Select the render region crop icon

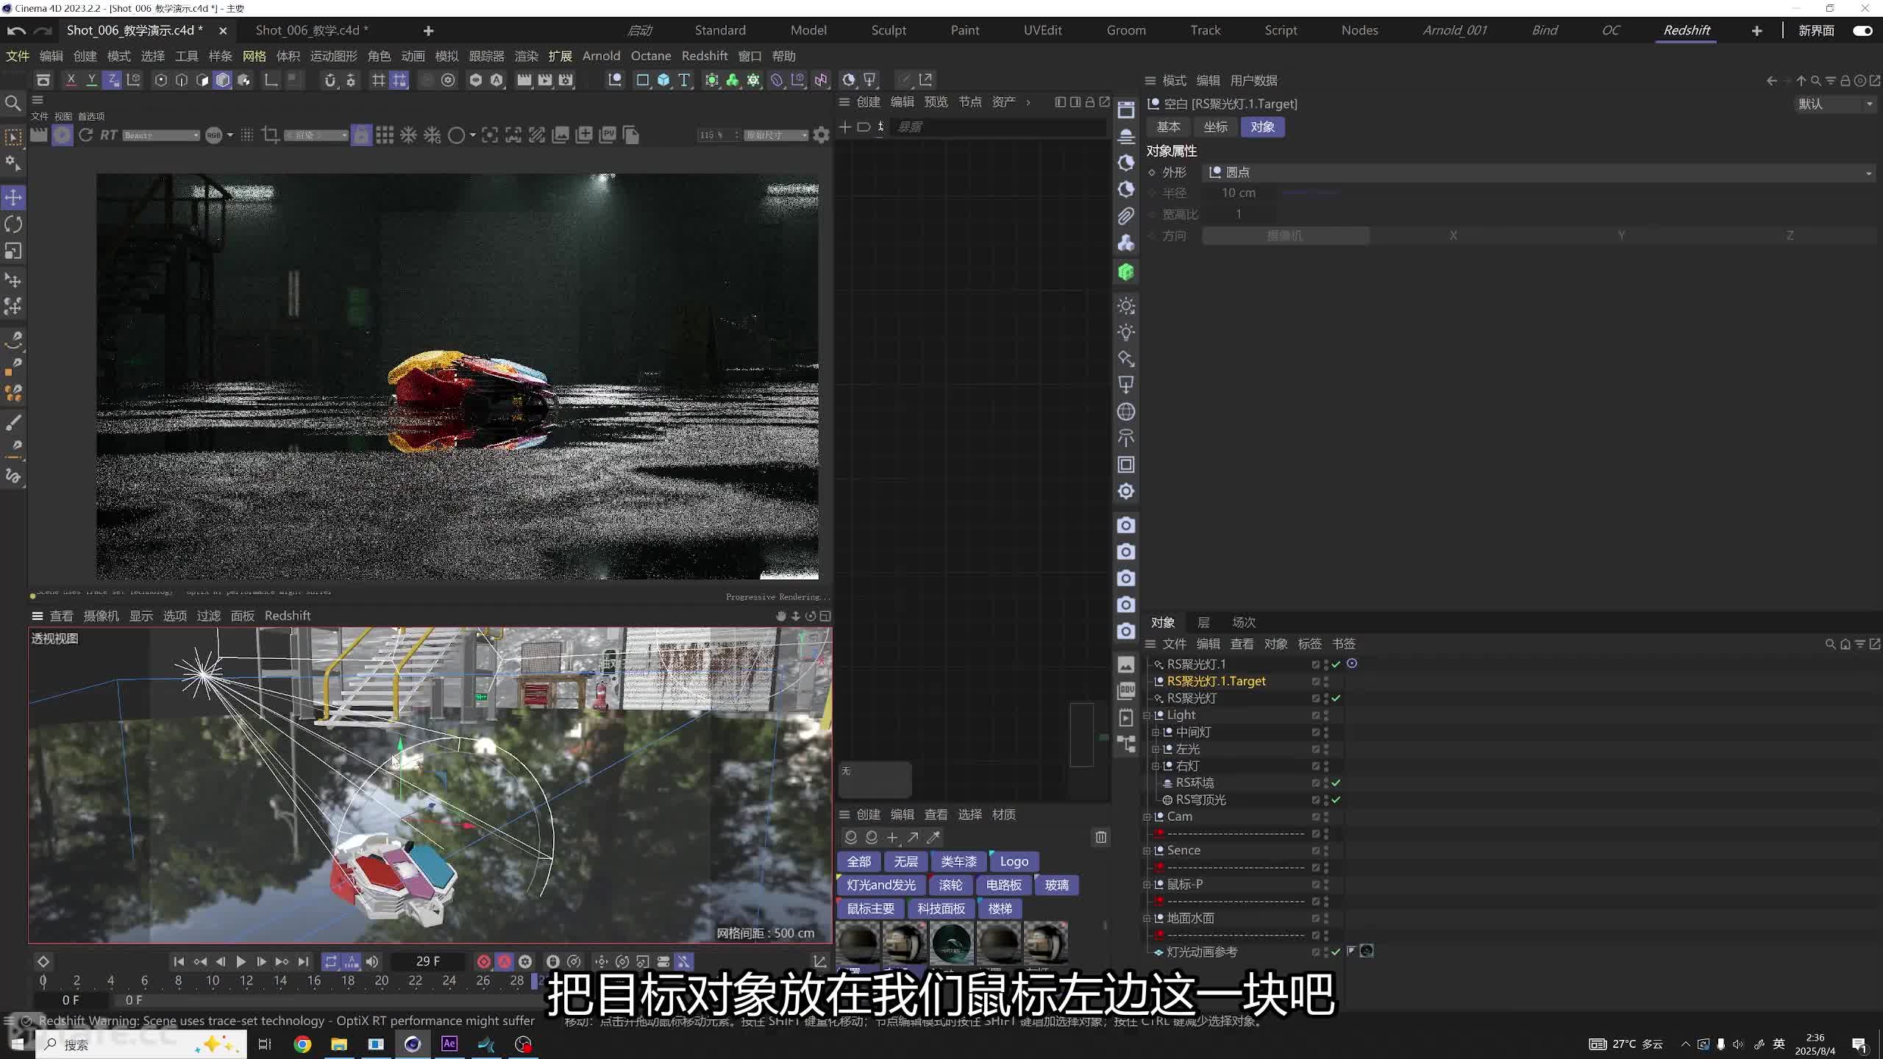(271, 135)
